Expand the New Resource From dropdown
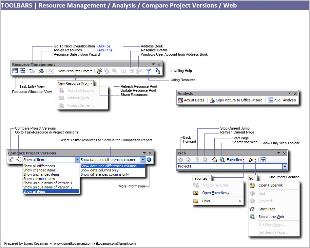The height and width of the screenshot is (248, 310). coord(75,71)
